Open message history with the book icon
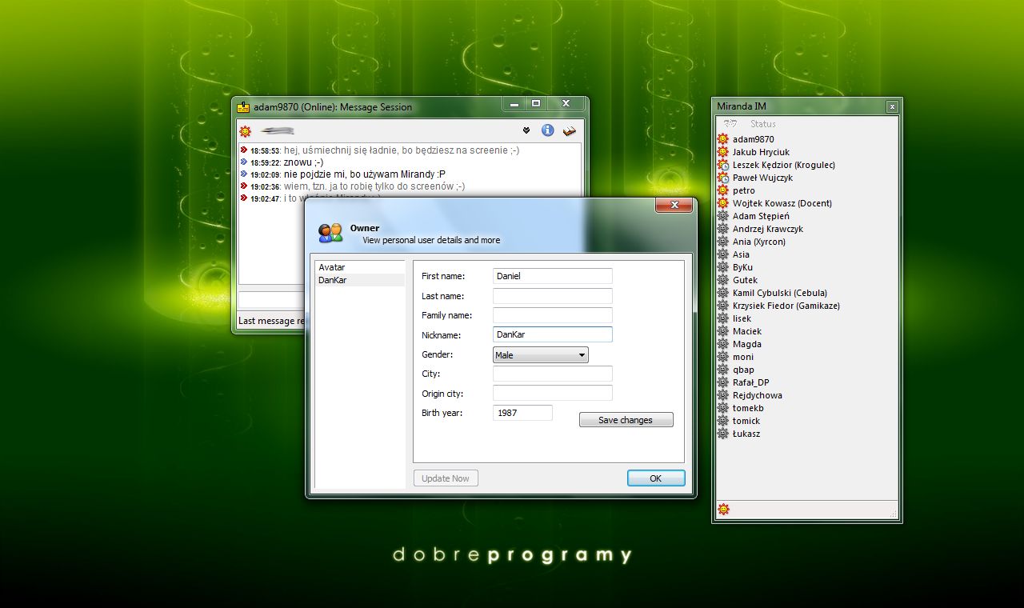1024x608 pixels. tap(570, 130)
